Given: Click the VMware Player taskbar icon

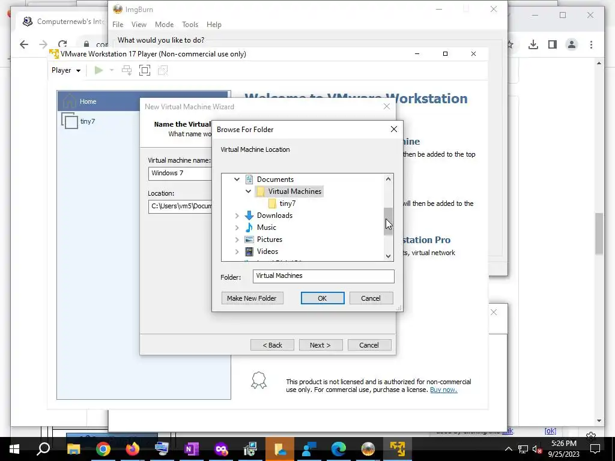Looking at the screenshot, I should (x=398, y=449).
